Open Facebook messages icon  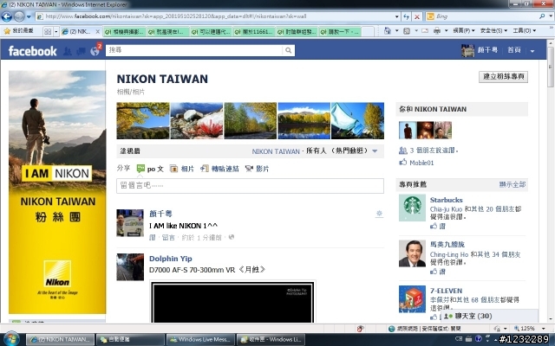81,52
